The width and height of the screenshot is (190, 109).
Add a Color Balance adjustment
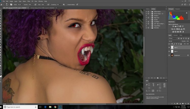pos(174,29)
